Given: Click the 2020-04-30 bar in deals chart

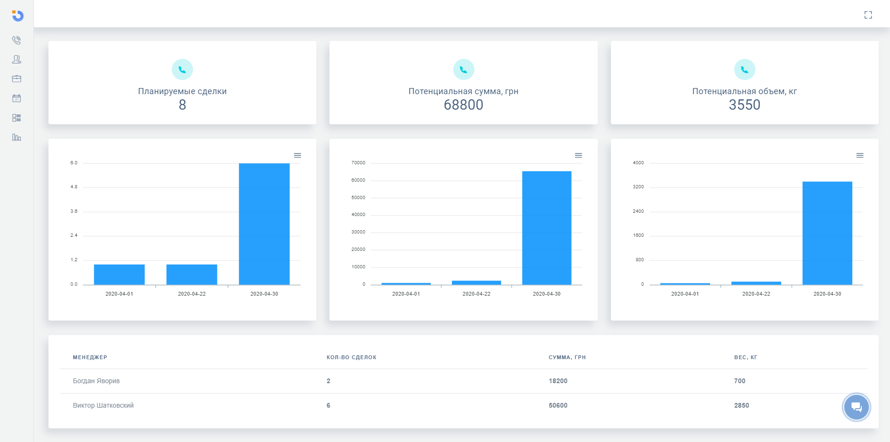Looking at the screenshot, I should 264,224.
